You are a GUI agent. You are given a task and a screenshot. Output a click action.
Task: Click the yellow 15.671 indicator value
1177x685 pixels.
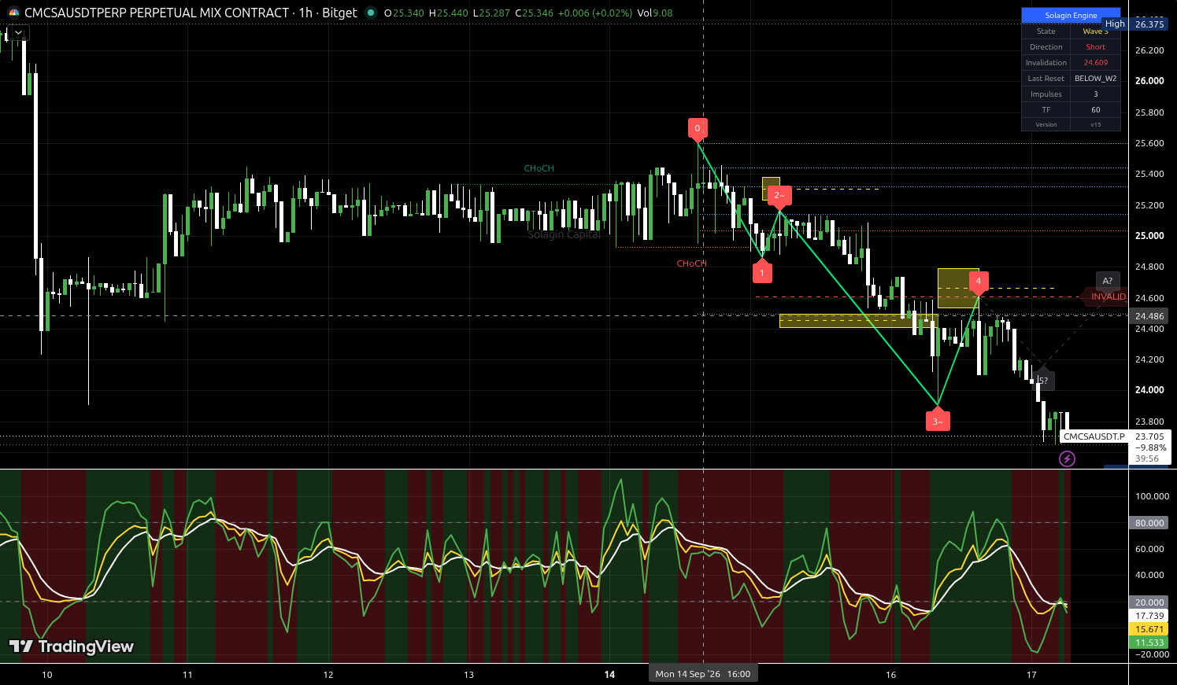pos(1149,629)
